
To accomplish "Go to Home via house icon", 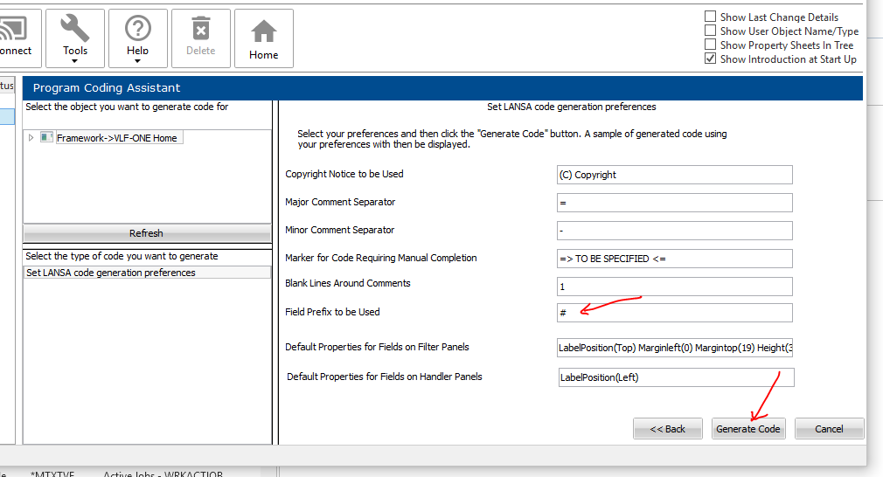I will 263,31.
